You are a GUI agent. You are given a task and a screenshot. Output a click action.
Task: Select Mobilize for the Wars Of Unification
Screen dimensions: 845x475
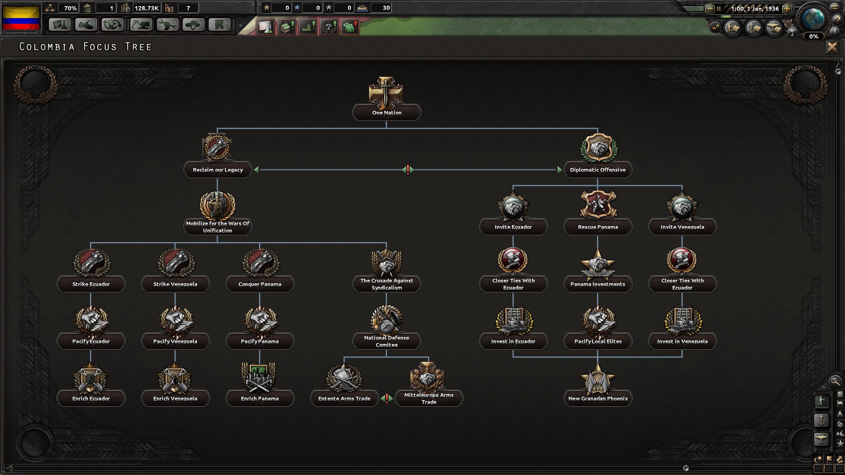tap(217, 214)
